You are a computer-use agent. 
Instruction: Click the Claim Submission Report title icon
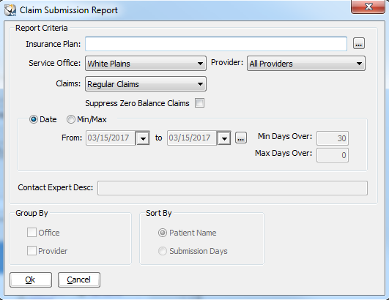point(10,10)
